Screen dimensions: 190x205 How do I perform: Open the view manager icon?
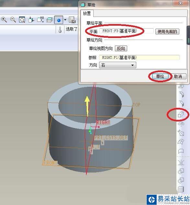tap(72, 20)
